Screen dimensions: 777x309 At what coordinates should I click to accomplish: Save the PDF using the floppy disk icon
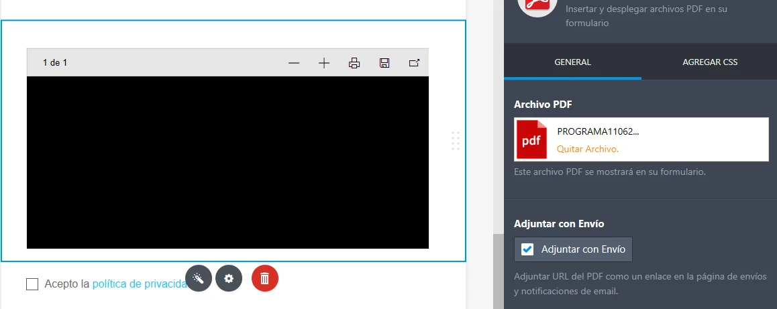[x=384, y=63]
